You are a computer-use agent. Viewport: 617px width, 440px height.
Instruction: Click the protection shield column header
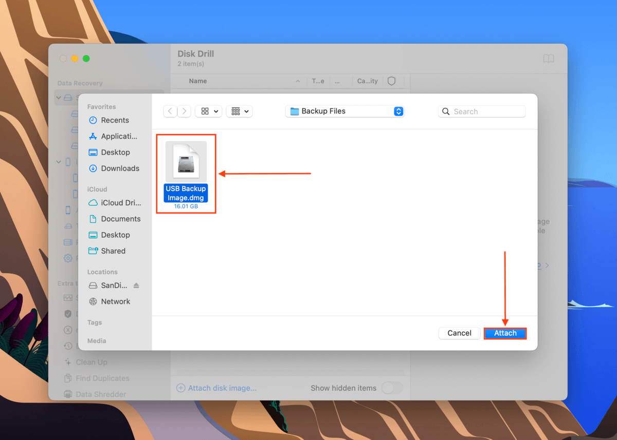coord(391,81)
